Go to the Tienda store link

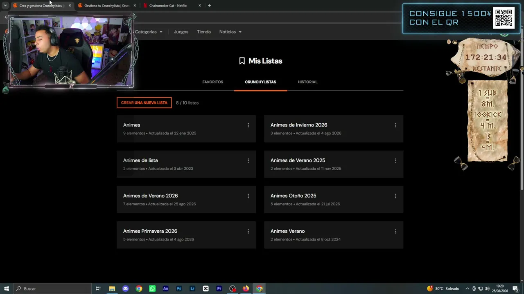[204, 32]
